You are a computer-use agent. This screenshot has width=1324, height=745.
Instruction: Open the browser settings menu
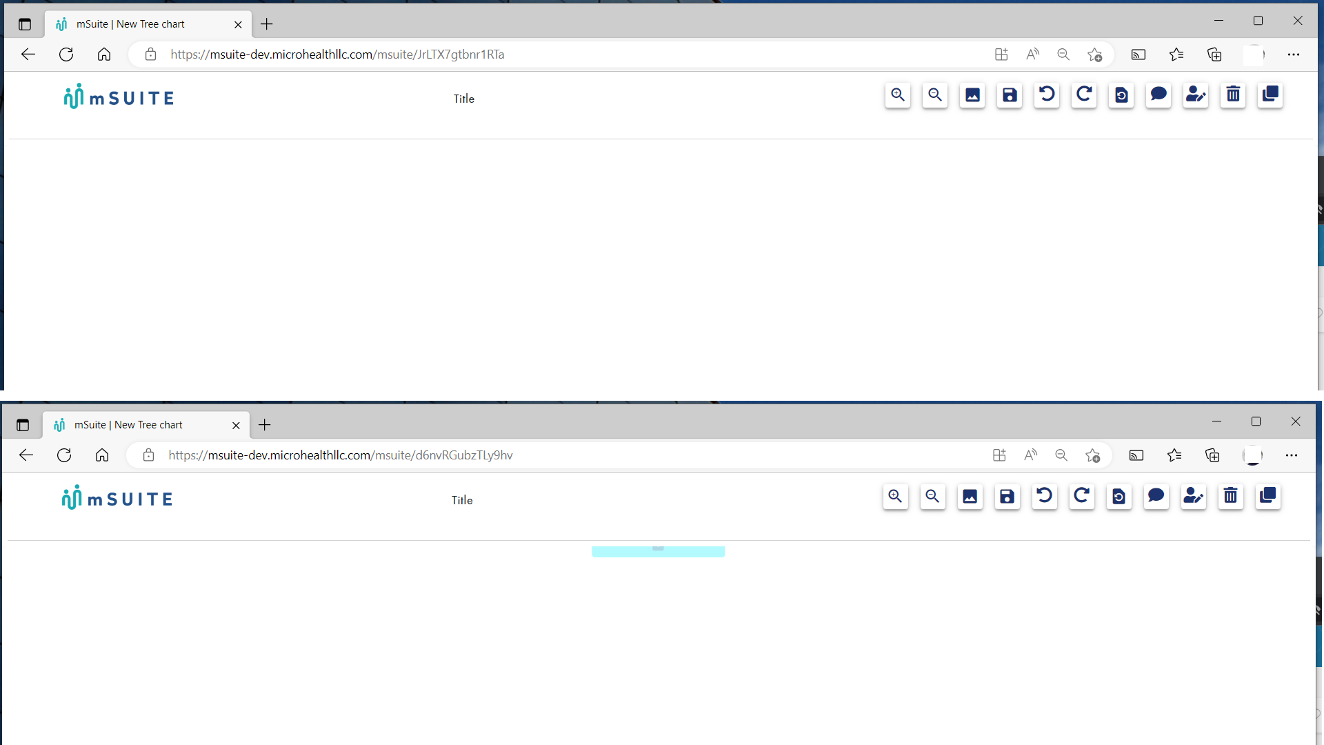pyautogui.click(x=1294, y=54)
